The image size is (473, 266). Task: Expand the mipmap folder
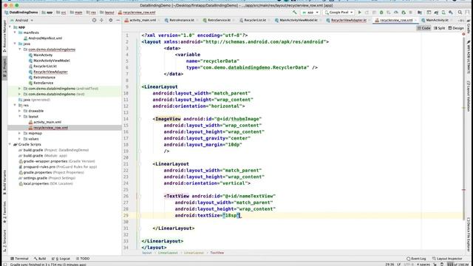(x=20, y=133)
